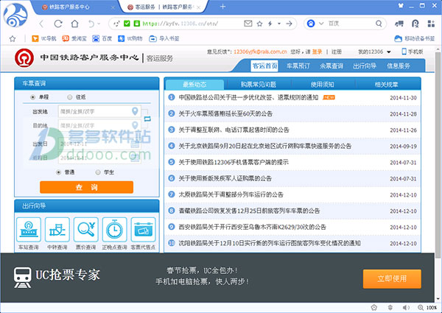Open address bar small triangle dropdown
Screen dimensions: 442x313
click(279, 24)
